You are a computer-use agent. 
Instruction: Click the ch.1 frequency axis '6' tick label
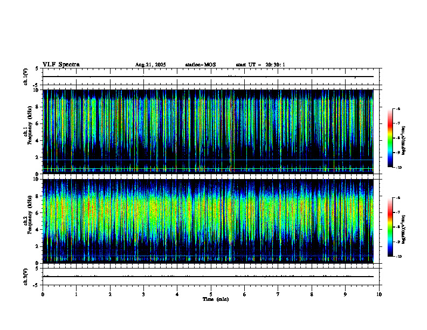coord(38,124)
